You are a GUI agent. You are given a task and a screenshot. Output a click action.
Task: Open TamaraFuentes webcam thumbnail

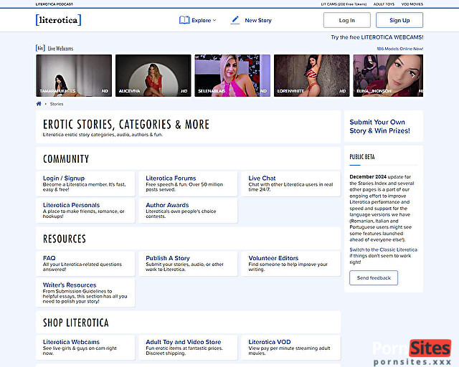tap(74, 75)
